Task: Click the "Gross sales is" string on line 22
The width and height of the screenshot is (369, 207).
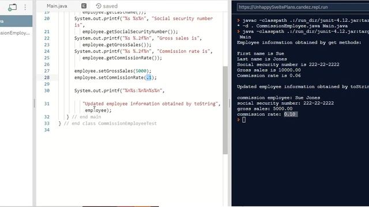Action: click(178, 38)
